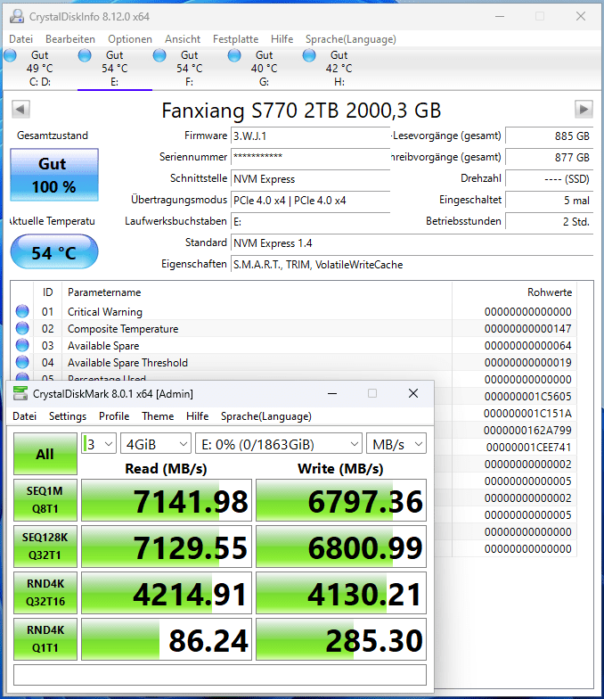604x699 pixels.
Task: Open the drive dropdown showing E: 0%
Action: (279, 444)
